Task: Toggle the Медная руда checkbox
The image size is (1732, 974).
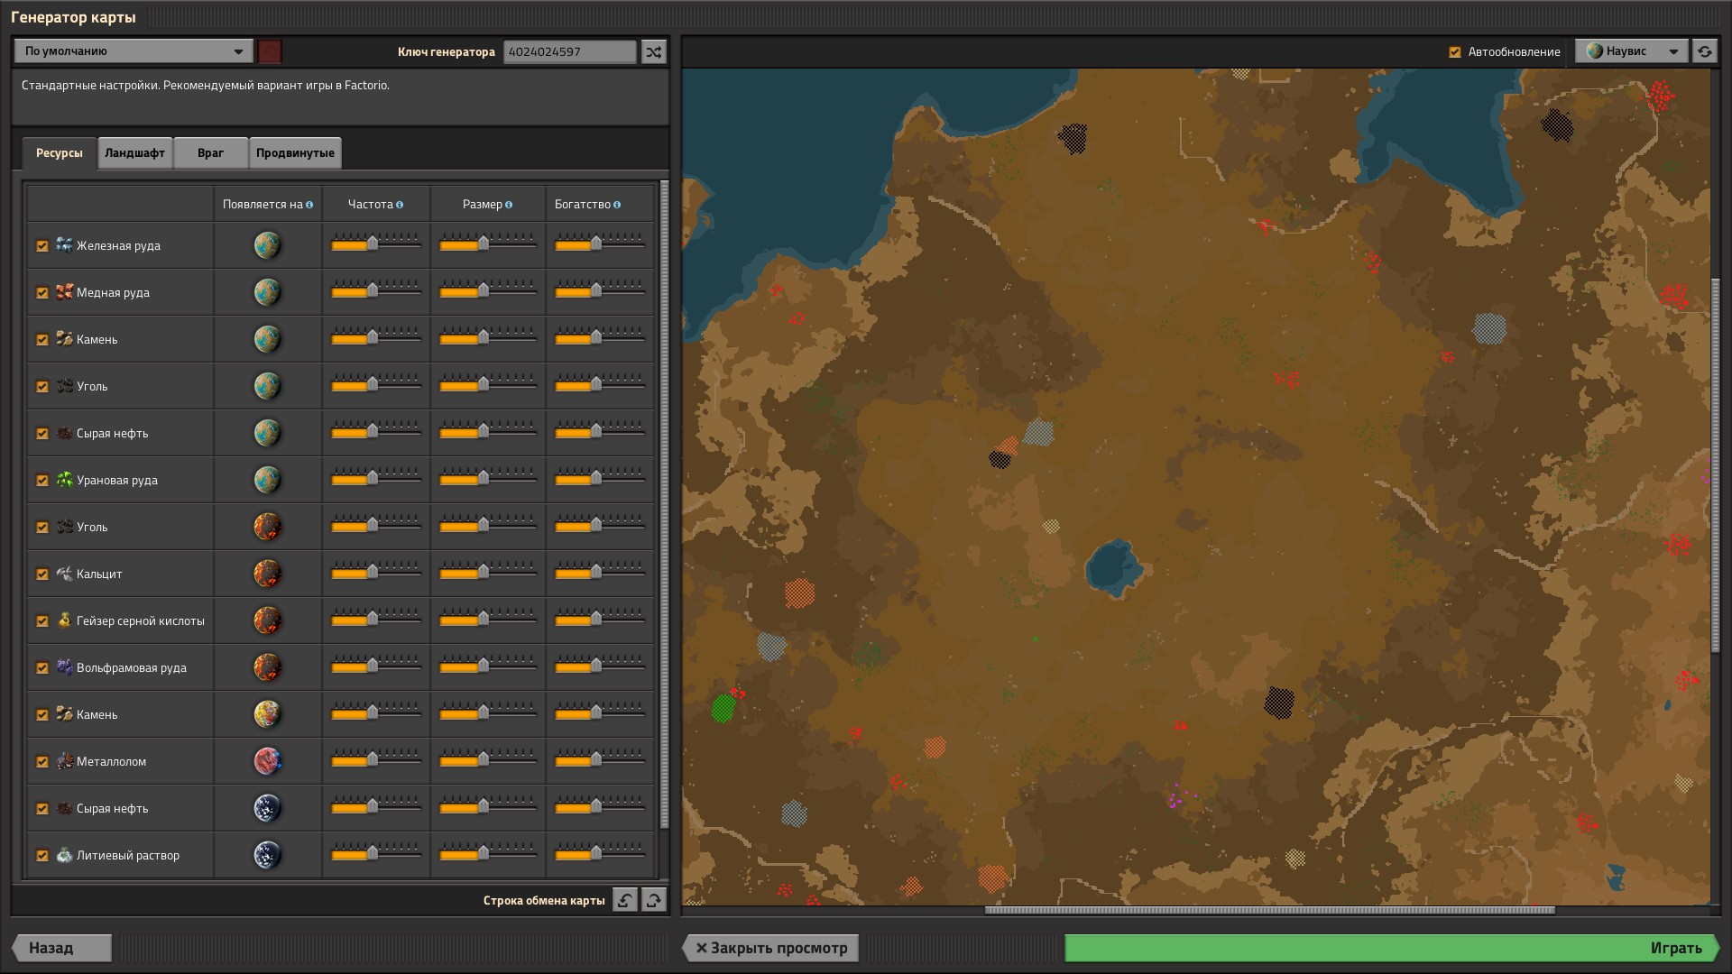Action: [x=42, y=292]
